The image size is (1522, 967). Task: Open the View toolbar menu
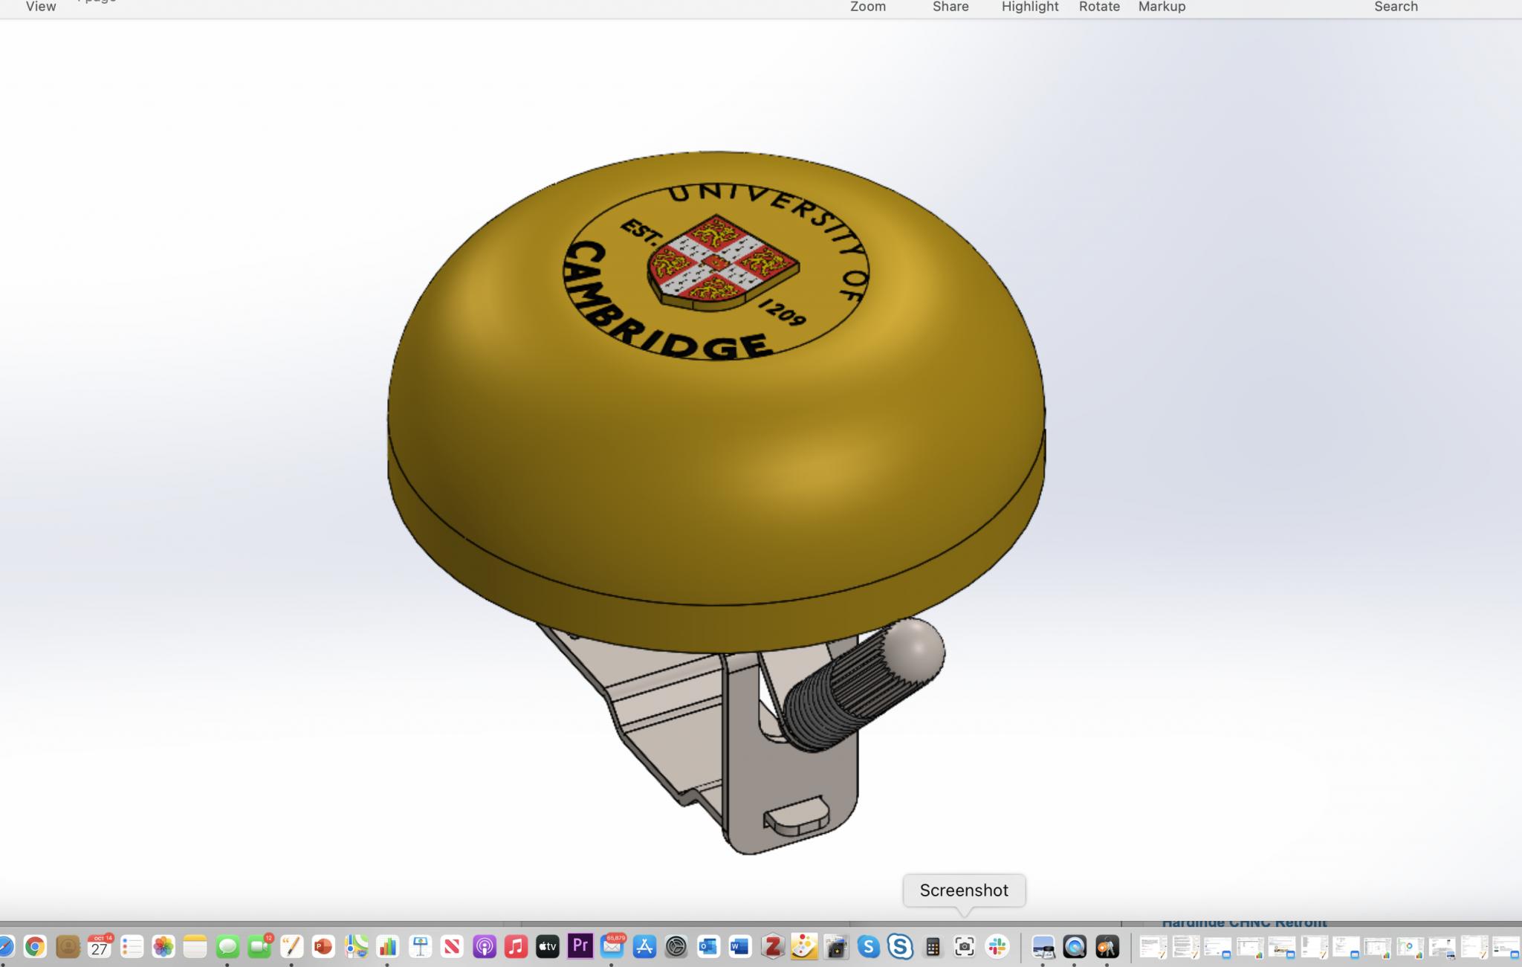tap(41, 7)
